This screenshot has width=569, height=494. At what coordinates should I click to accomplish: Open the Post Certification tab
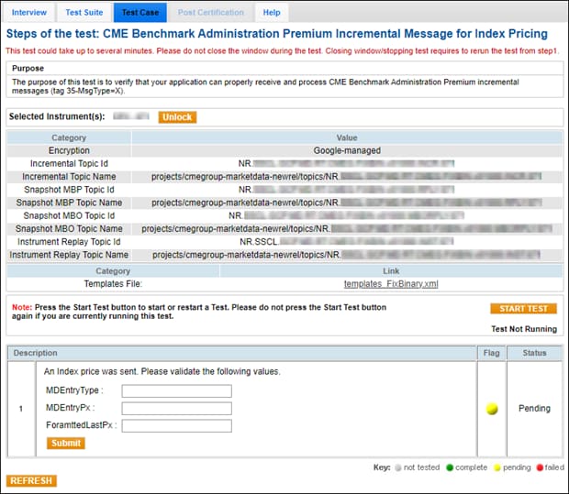[x=210, y=13]
